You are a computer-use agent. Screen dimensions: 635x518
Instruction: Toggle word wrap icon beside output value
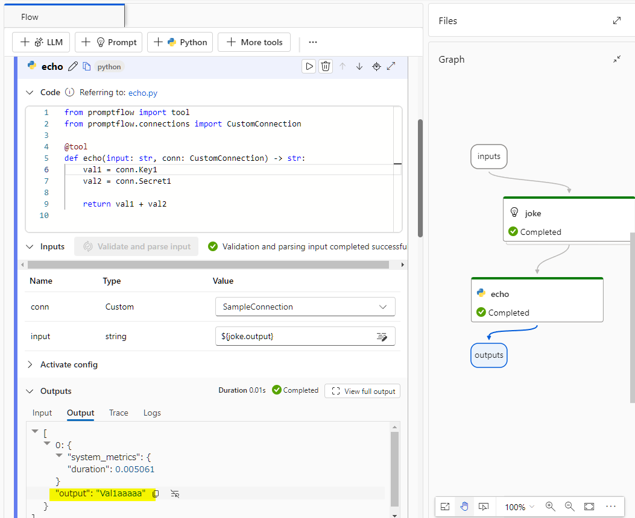click(175, 494)
